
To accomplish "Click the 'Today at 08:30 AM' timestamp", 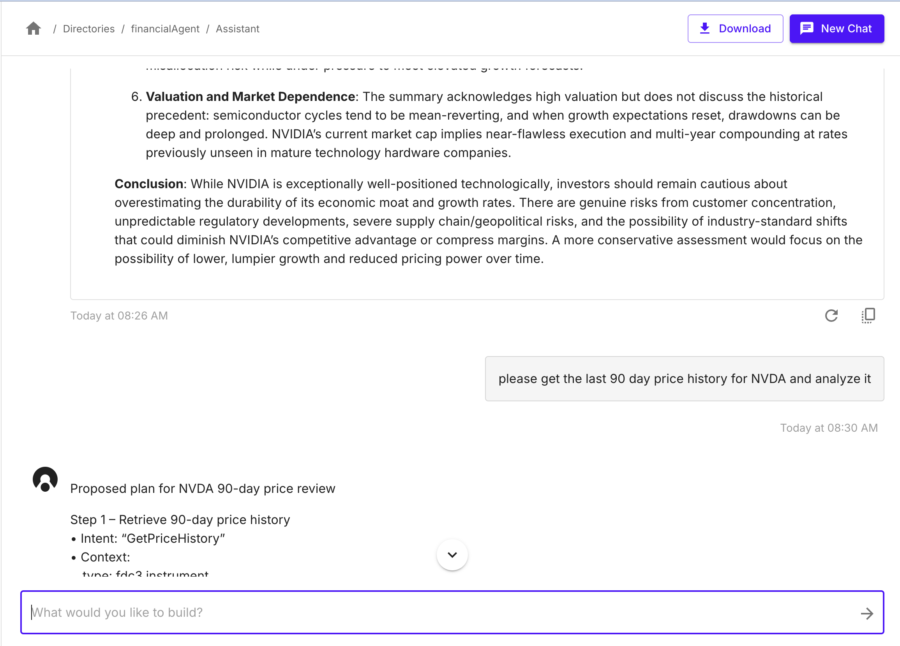I will tap(829, 428).
